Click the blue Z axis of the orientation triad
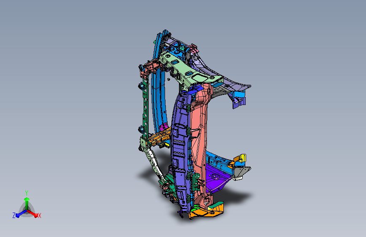This screenshot has height=237, width=366. (21, 213)
